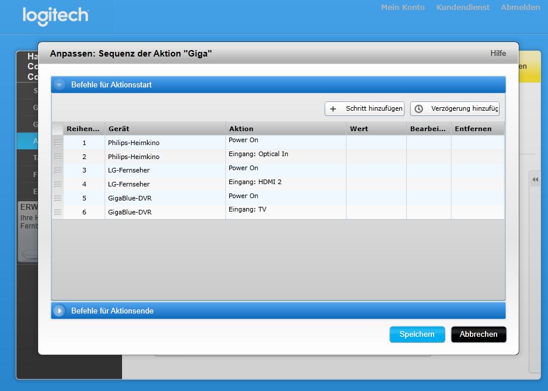548x391 pixels.
Task: Sort by the Gerät column header
Action: click(165, 129)
